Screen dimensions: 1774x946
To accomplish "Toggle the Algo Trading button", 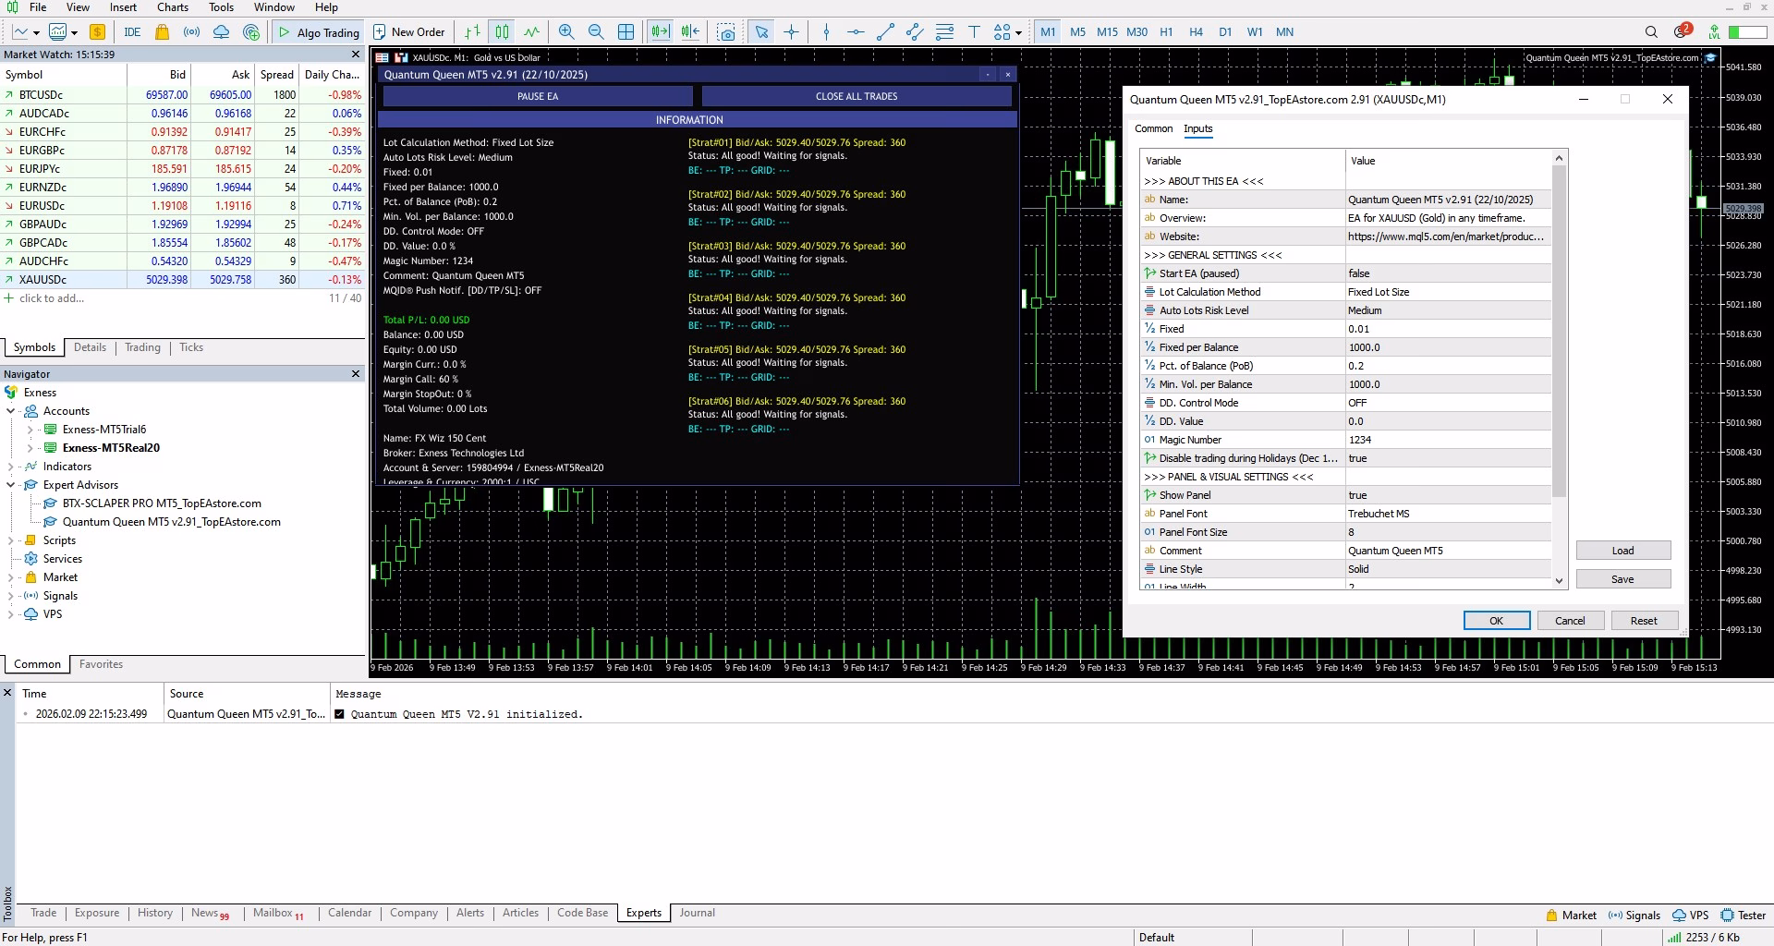I will point(319,31).
